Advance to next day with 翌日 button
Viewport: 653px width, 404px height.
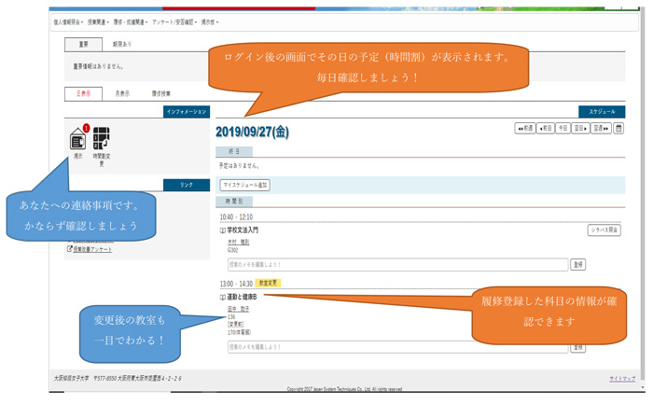[580, 129]
